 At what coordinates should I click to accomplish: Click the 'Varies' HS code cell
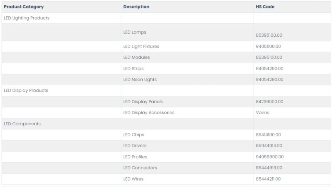click(x=262, y=113)
